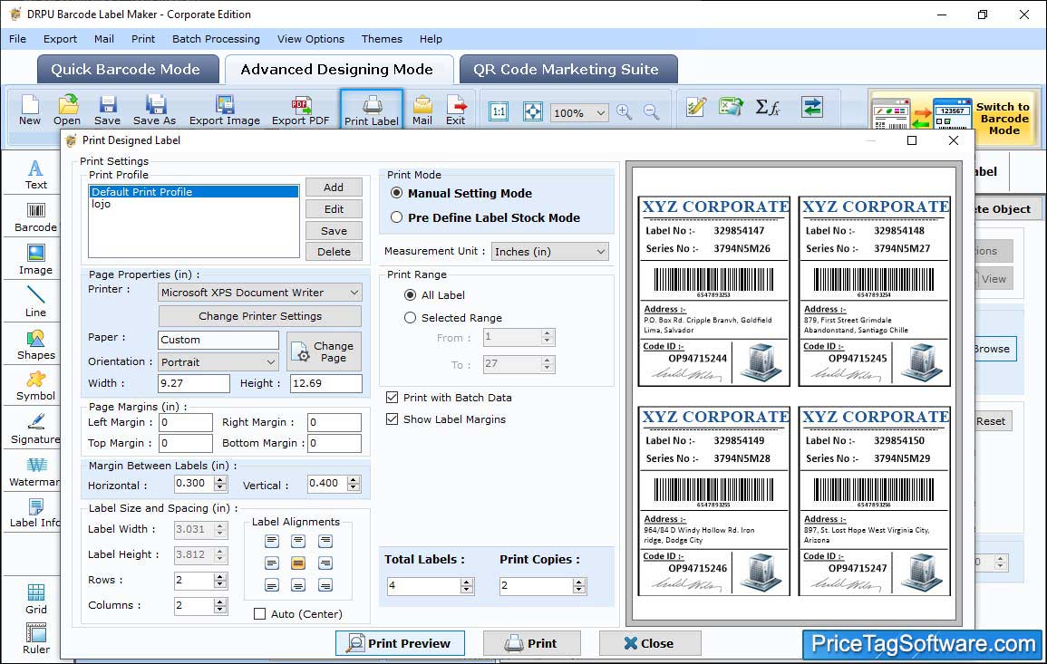Viewport: 1047px width, 664px height.
Task: Click the fit-to-window icon
Action: coord(533,111)
